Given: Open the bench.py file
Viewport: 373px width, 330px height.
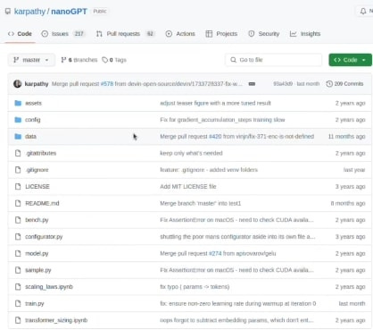Looking at the screenshot, I should (x=37, y=220).
